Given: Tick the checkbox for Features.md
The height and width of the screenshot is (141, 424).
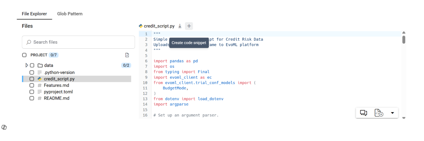Looking at the screenshot, I should 32,85.
